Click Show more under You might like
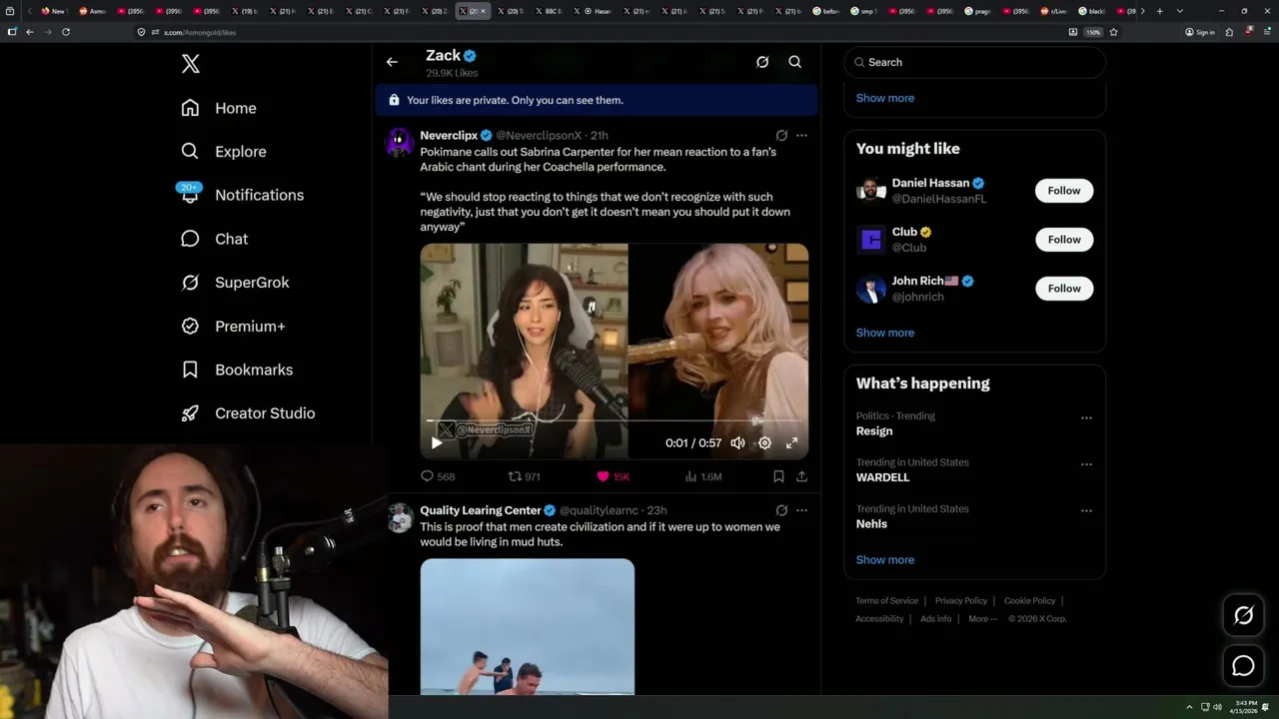 pyautogui.click(x=885, y=333)
